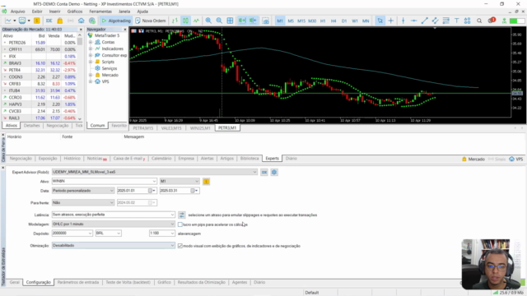Click the Depósito amount field
This screenshot has height=296, width=527.
(72, 234)
